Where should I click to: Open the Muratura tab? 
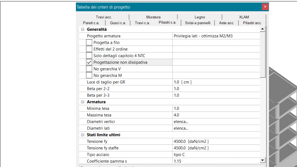(153, 17)
